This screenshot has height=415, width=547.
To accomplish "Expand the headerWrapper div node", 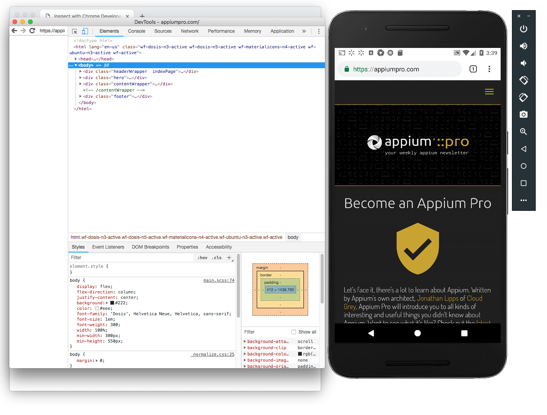I will click(x=80, y=71).
